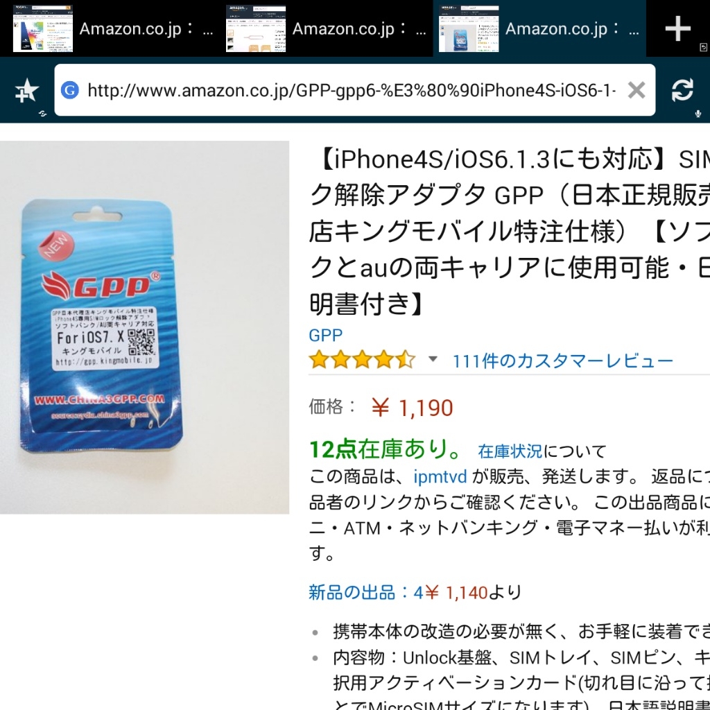The image size is (710, 710).
Task: Reload the page with the refresh icon
Action: [682, 89]
